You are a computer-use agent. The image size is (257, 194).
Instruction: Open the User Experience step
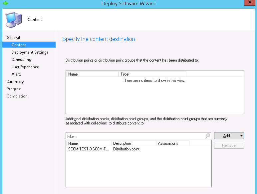25,67
